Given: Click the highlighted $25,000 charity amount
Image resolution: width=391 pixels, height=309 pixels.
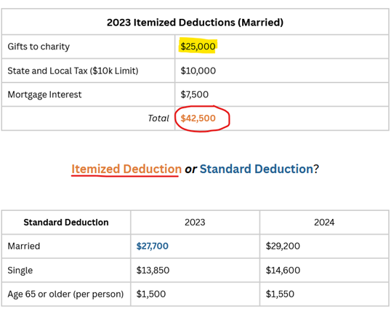Looking at the screenshot, I should [x=198, y=47].
